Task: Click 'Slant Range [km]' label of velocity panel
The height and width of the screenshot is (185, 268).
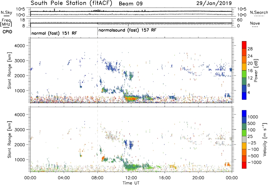Action: (9, 140)
